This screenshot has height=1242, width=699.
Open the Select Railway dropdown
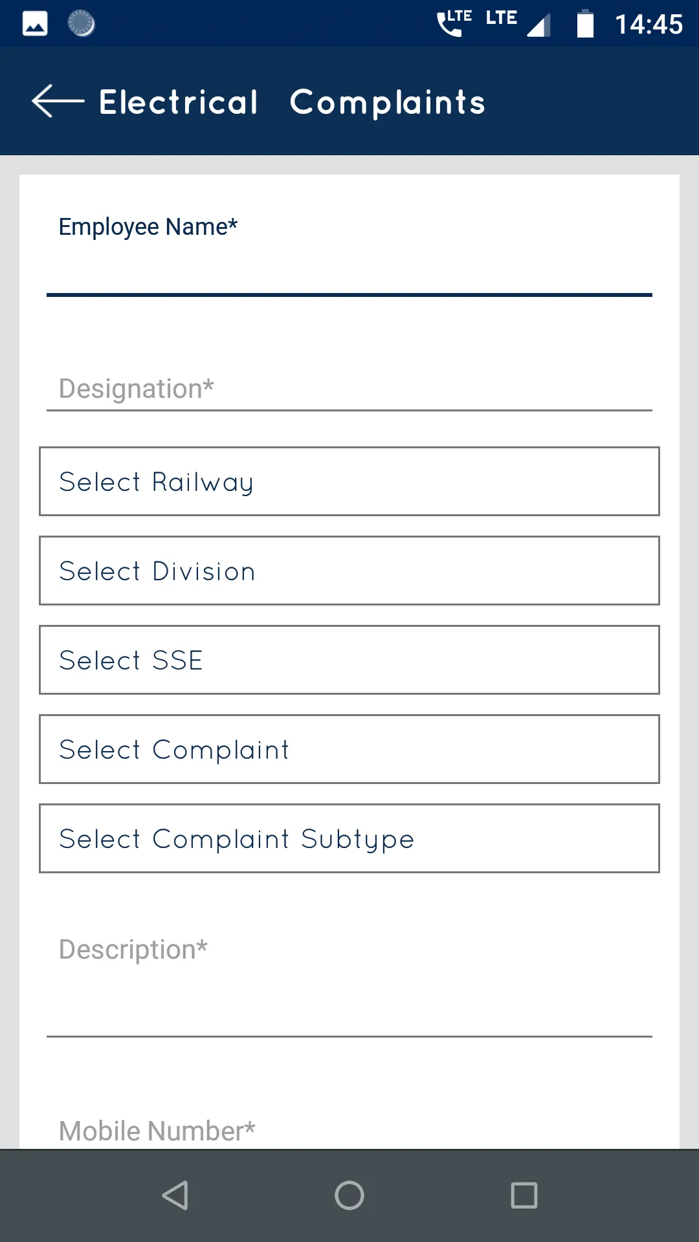pos(349,481)
